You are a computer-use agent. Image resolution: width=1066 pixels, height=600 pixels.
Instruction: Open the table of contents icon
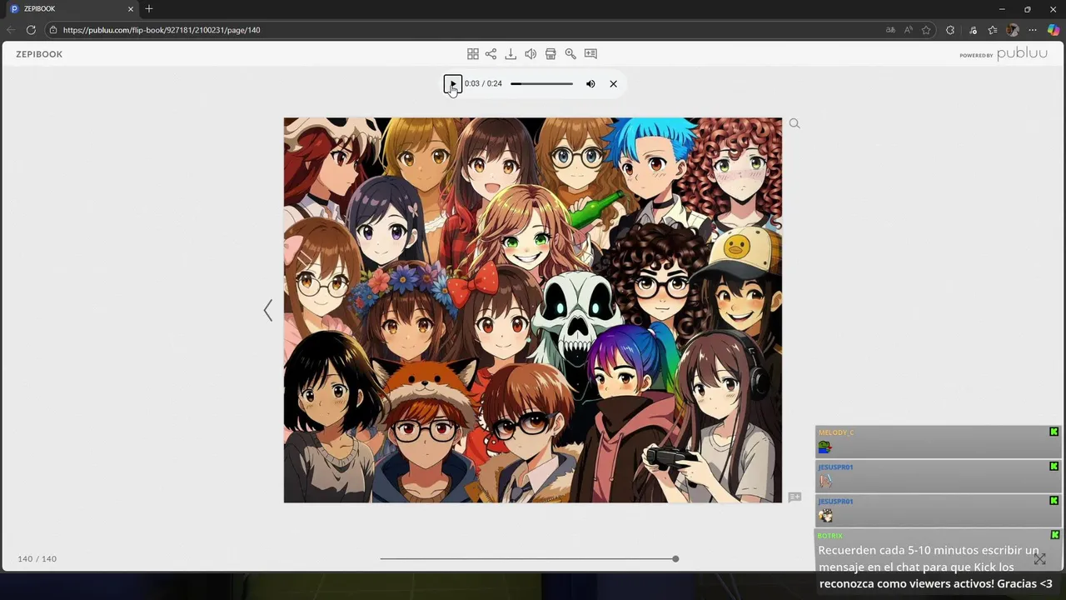click(590, 53)
